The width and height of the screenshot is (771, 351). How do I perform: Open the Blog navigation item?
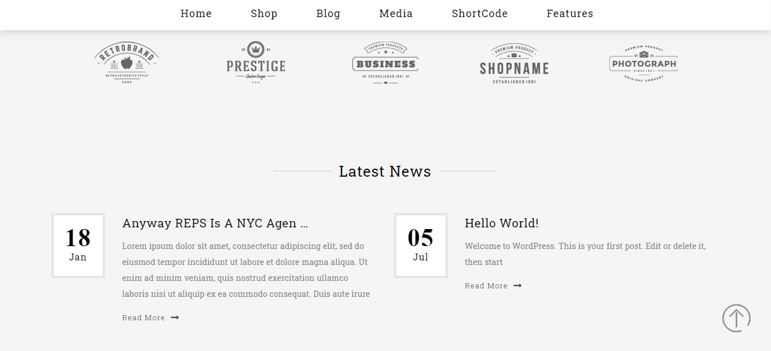(328, 14)
